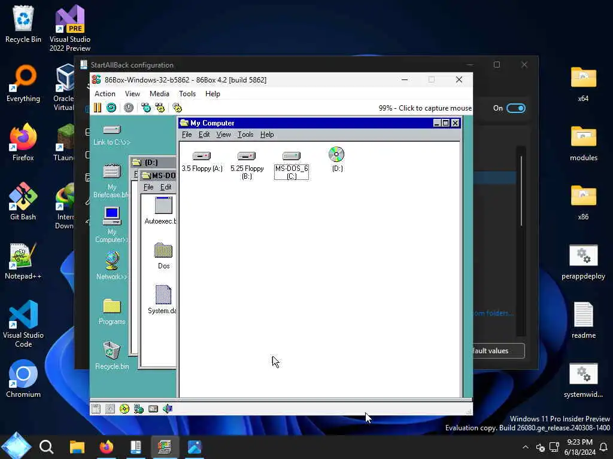613x459 pixels.
Task: Click StartAllBack window scrollbar
Action: pyautogui.click(x=521, y=191)
